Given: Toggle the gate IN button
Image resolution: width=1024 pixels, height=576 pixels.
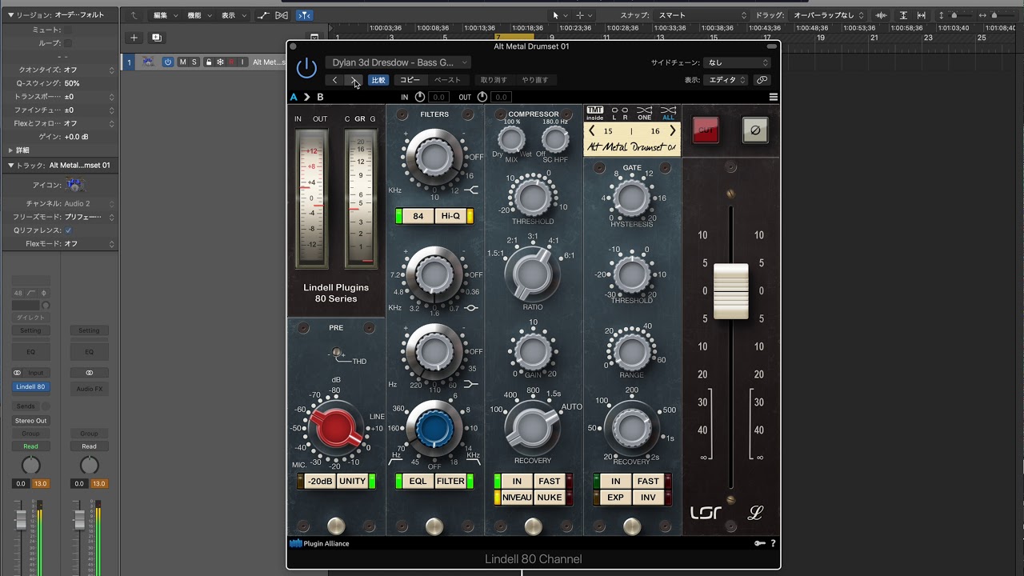Looking at the screenshot, I should (x=616, y=481).
